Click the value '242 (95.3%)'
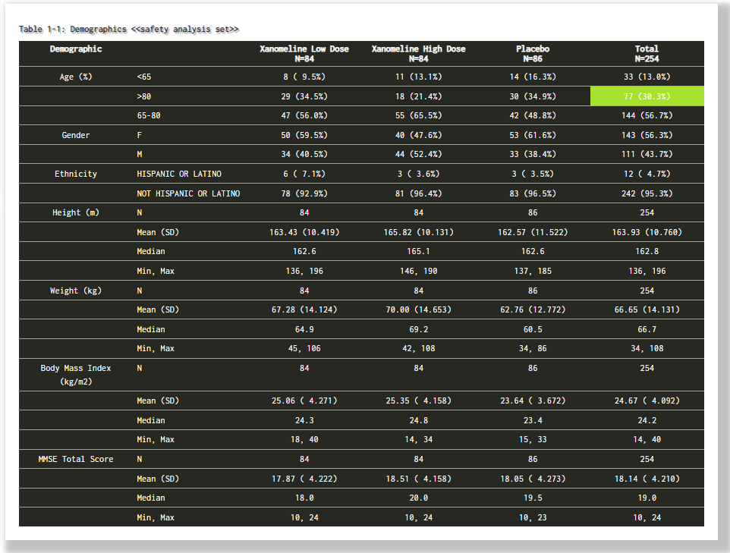 (x=647, y=193)
